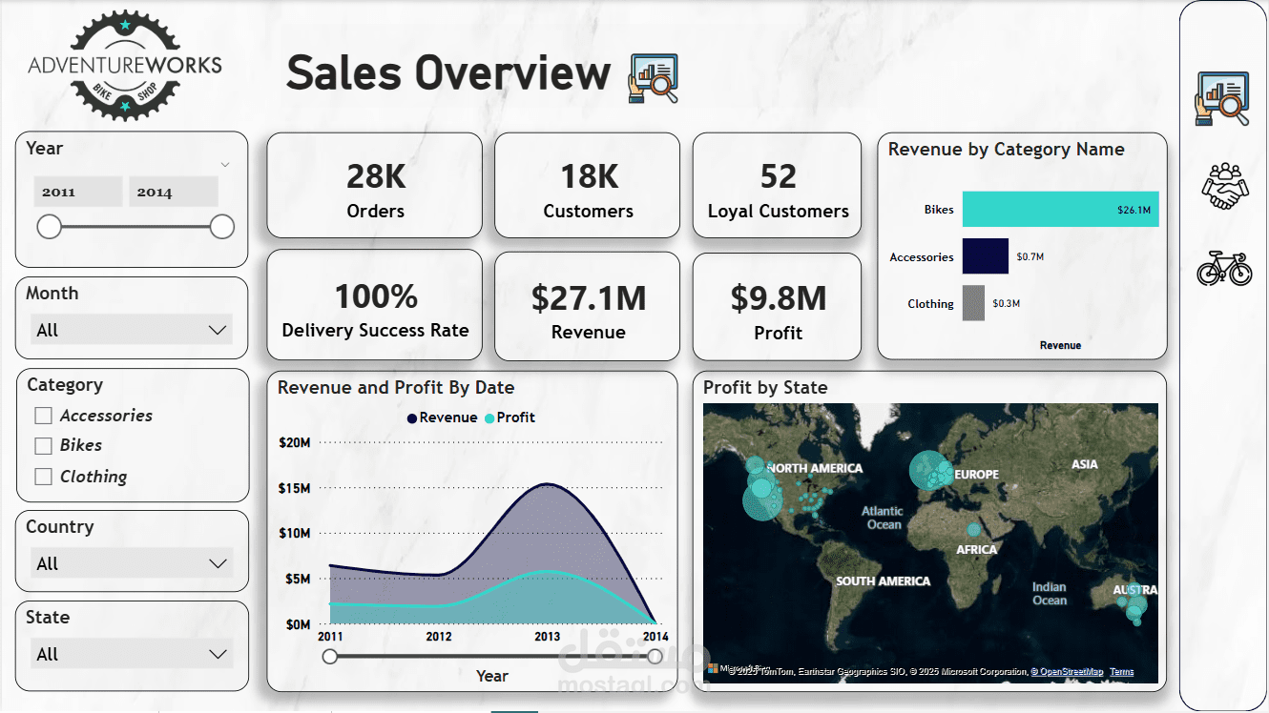
Task: Click the $26.1M data label
Action: [1134, 210]
